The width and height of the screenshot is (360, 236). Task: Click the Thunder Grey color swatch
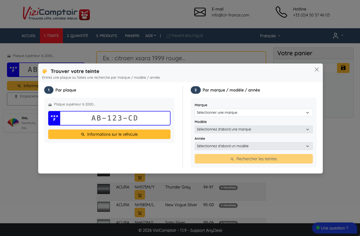click(103, 189)
